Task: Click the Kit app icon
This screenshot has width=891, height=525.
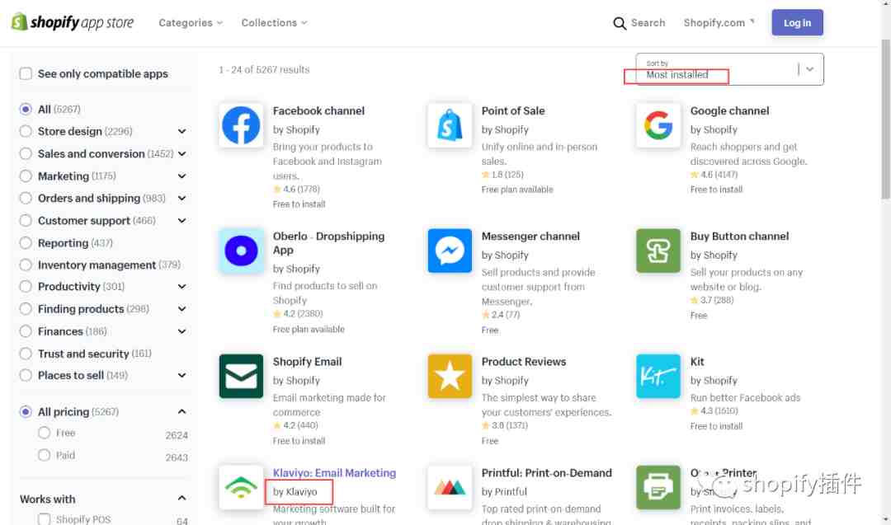Action: (x=658, y=377)
